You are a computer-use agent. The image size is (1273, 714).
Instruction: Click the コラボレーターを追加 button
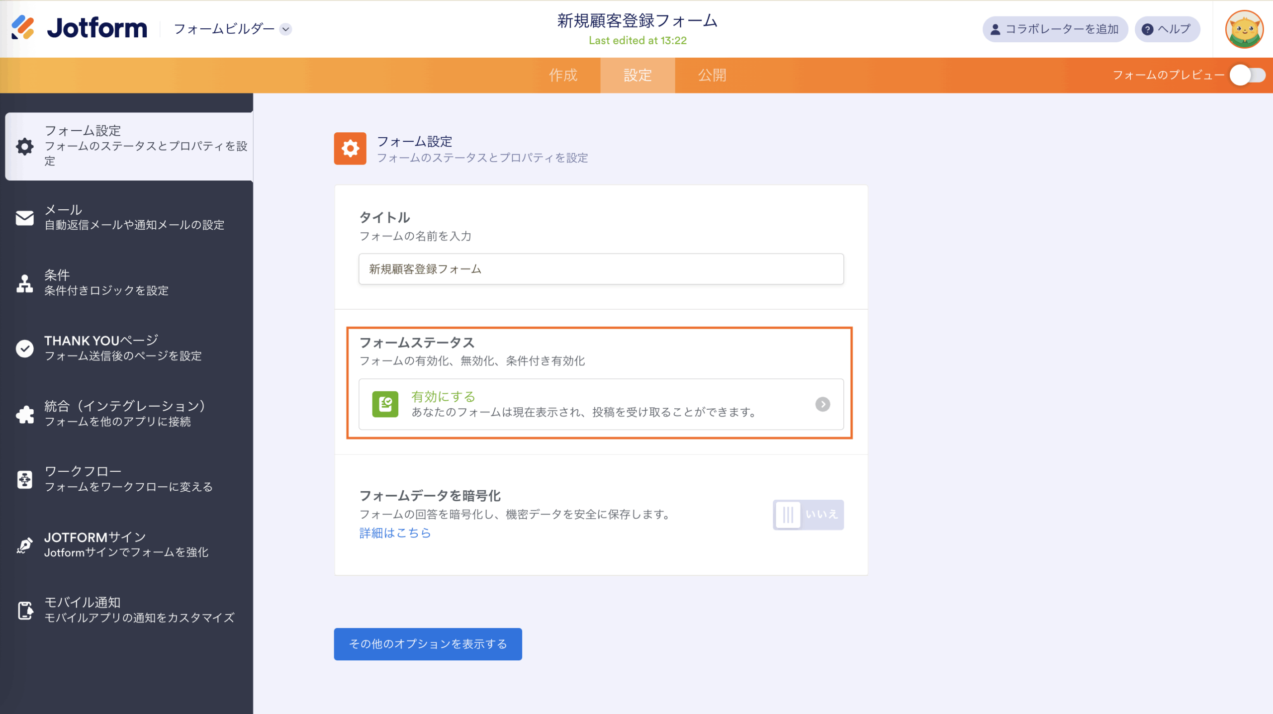click(x=1055, y=29)
